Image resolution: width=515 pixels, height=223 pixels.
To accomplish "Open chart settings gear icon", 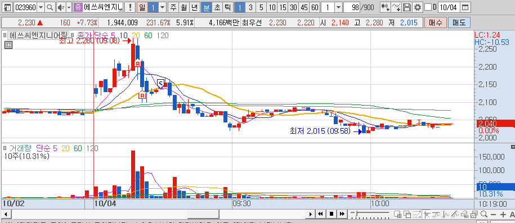I will (x=417, y=7).
